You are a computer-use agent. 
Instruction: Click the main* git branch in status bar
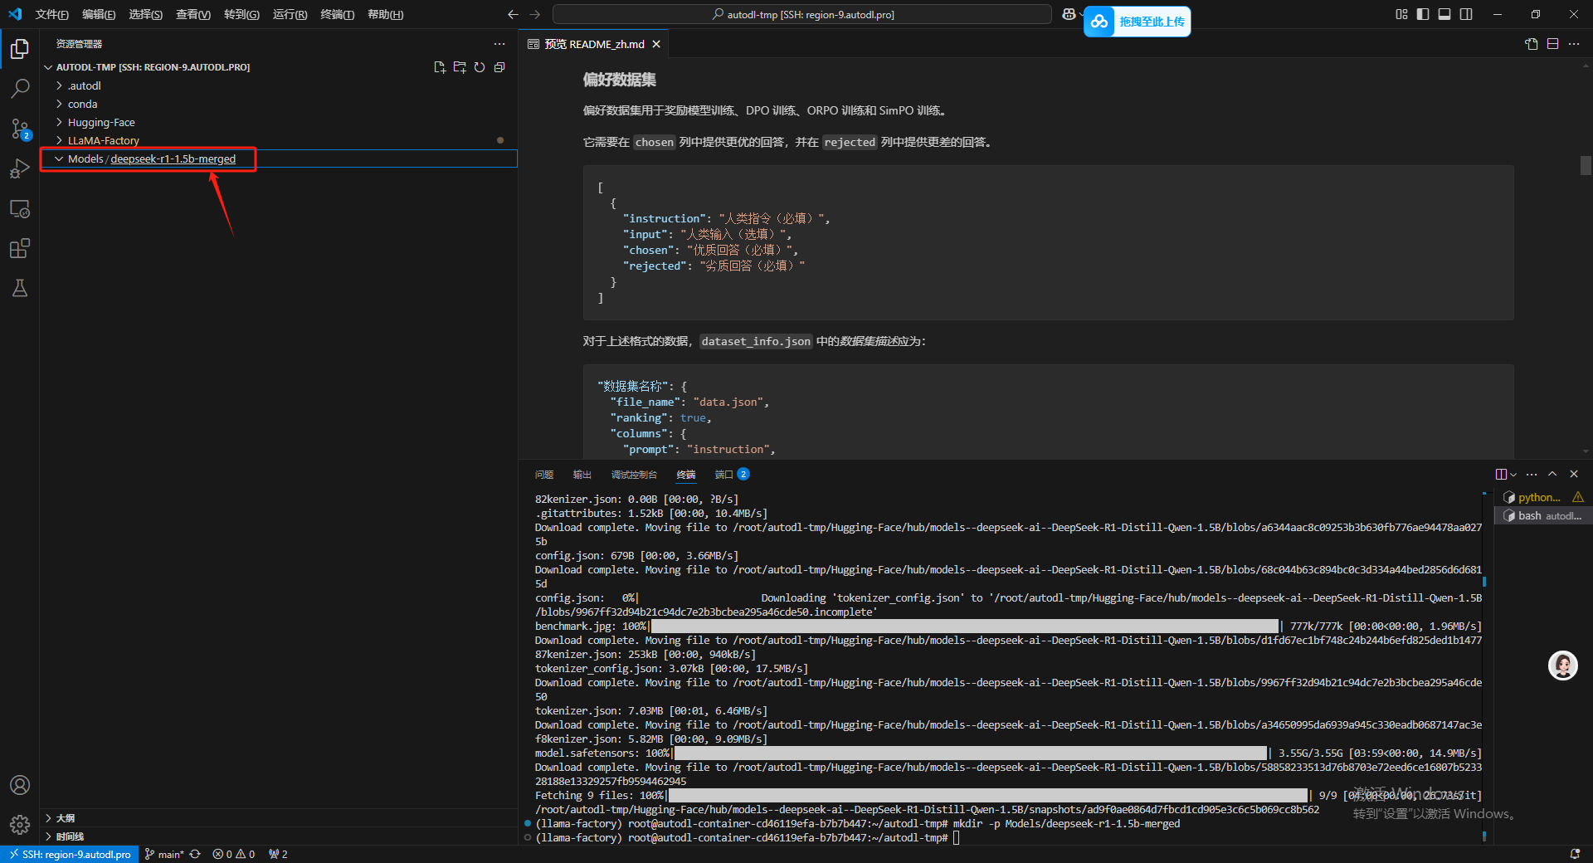(x=164, y=854)
